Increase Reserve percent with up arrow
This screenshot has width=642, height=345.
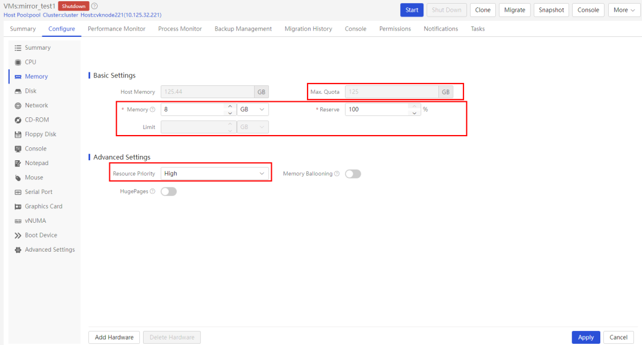(414, 106)
